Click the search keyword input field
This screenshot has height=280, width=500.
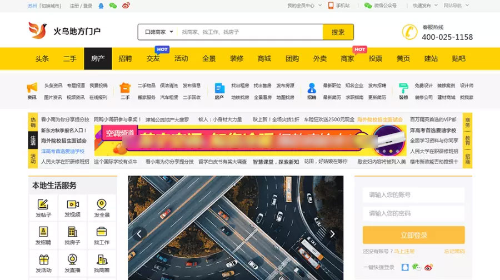coord(251,32)
